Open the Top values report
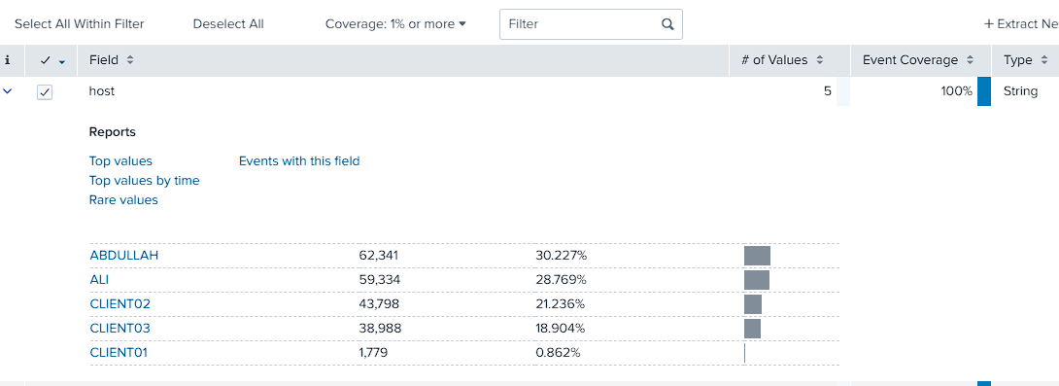This screenshot has height=386, width=1059. [x=120, y=160]
